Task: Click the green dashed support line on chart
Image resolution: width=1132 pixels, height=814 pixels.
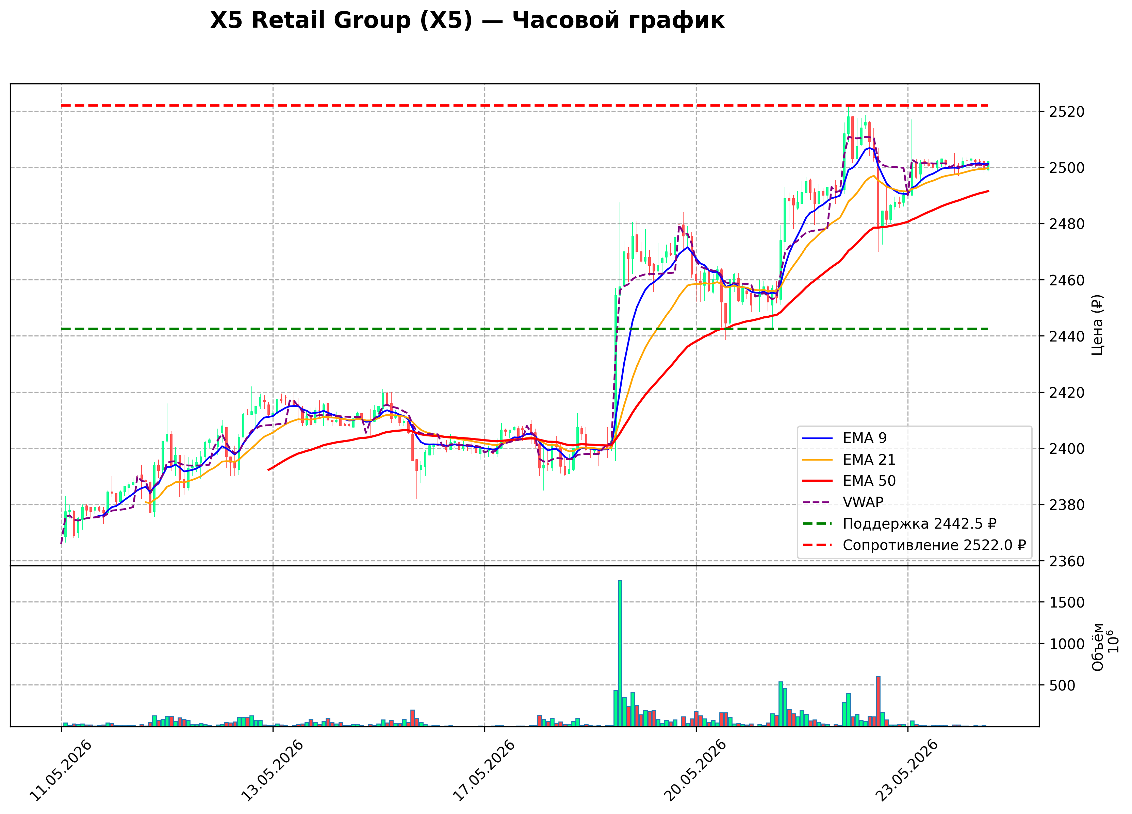Action: pyautogui.click(x=525, y=329)
